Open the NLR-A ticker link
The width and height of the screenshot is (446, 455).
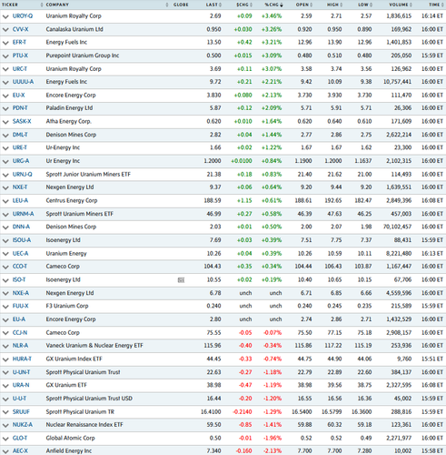tap(20, 346)
